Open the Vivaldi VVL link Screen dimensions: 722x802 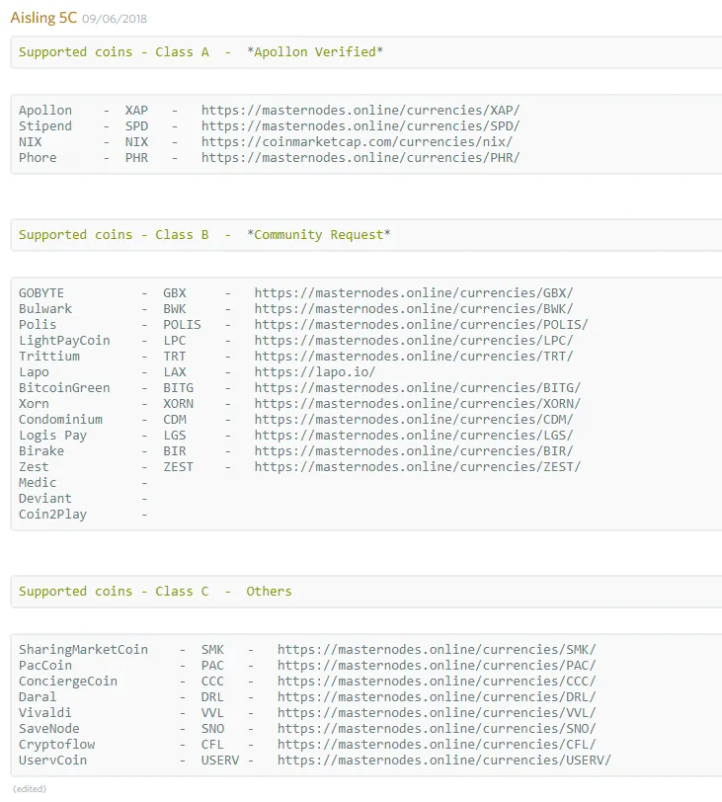pyautogui.click(x=437, y=713)
